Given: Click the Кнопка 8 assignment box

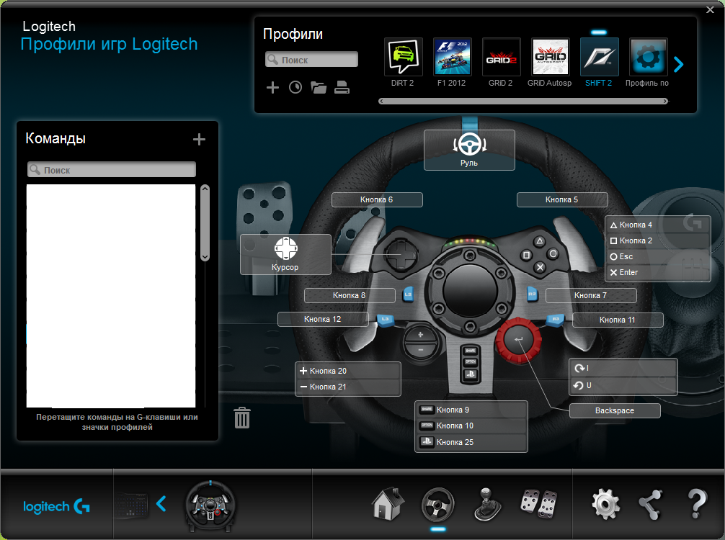Looking at the screenshot, I should click(x=350, y=295).
